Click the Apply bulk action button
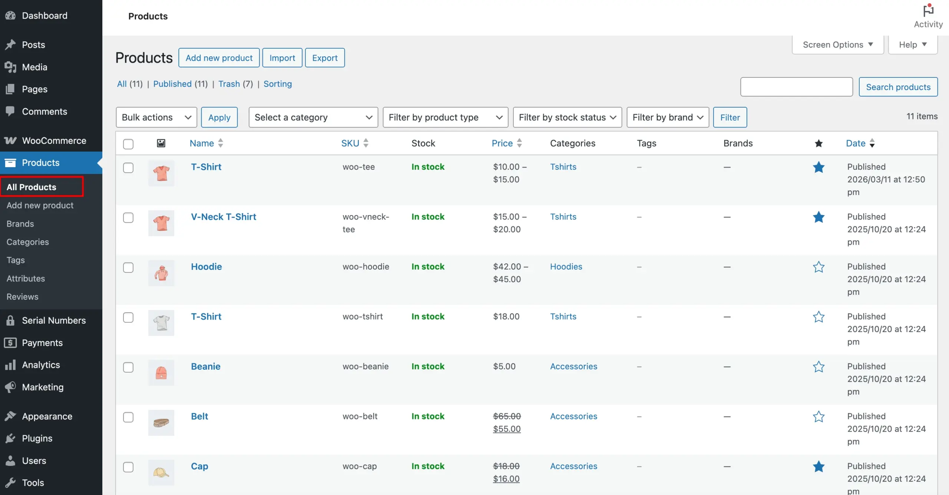The height and width of the screenshot is (495, 949). pyautogui.click(x=219, y=117)
